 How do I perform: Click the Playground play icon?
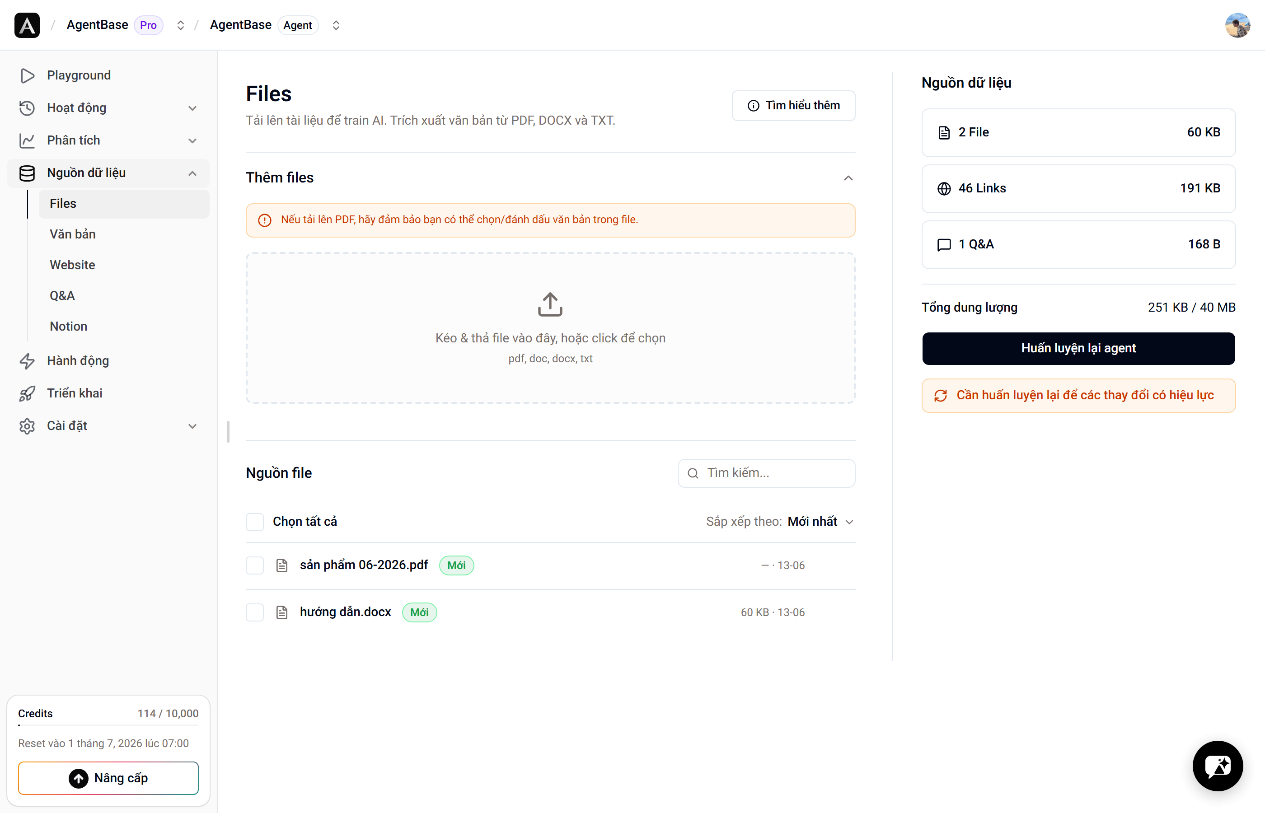coord(27,75)
